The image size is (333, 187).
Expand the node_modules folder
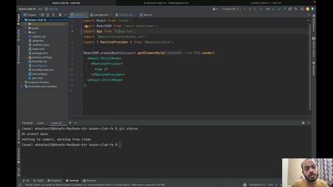tap(25, 24)
